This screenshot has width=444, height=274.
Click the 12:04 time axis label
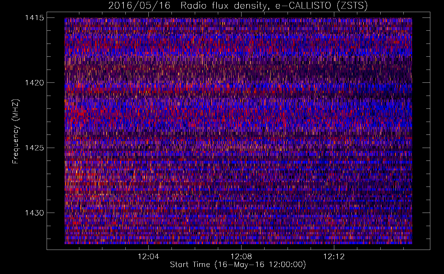[148, 257]
